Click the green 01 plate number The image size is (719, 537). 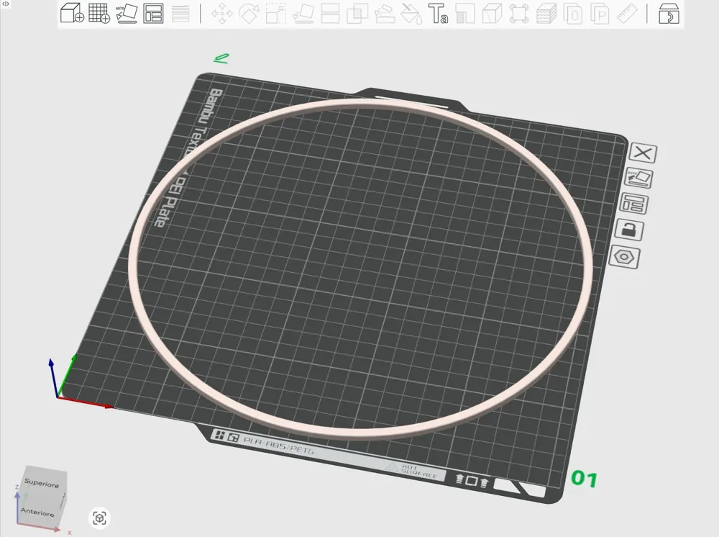[x=584, y=479]
